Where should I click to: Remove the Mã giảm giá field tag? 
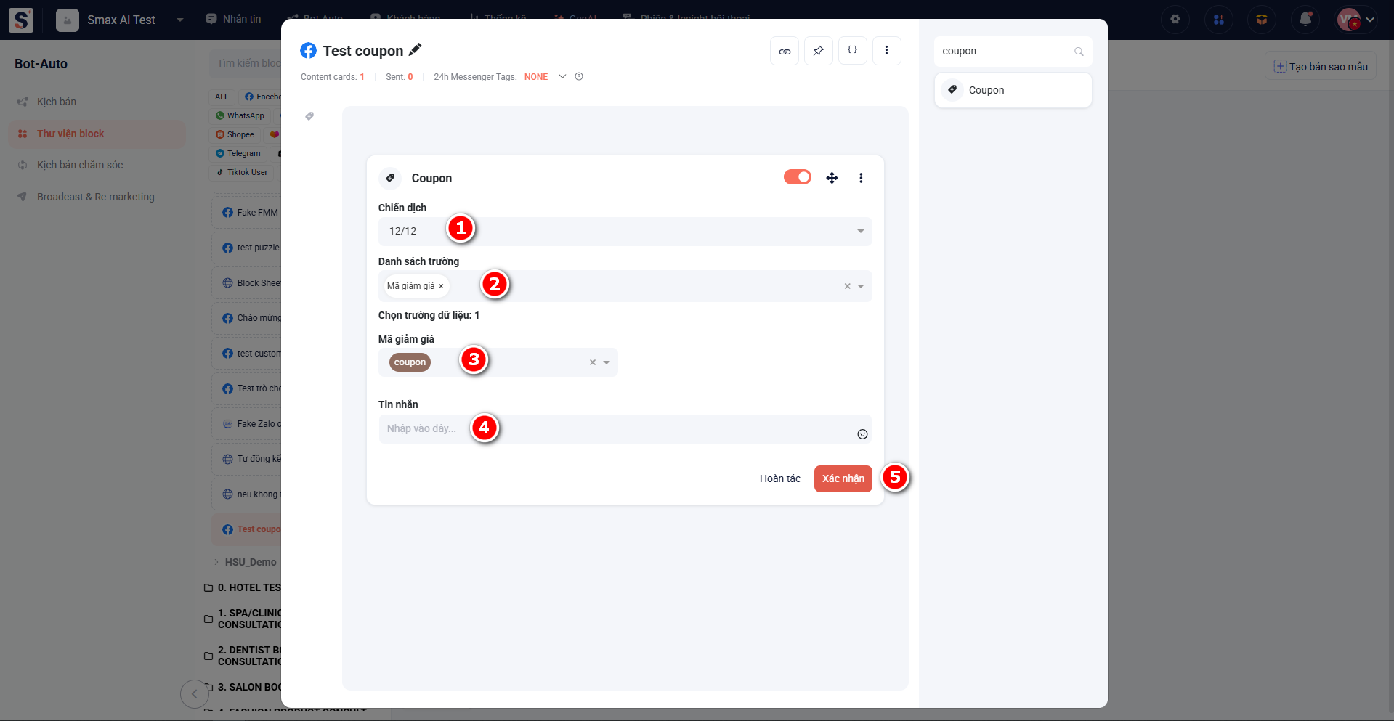click(441, 286)
